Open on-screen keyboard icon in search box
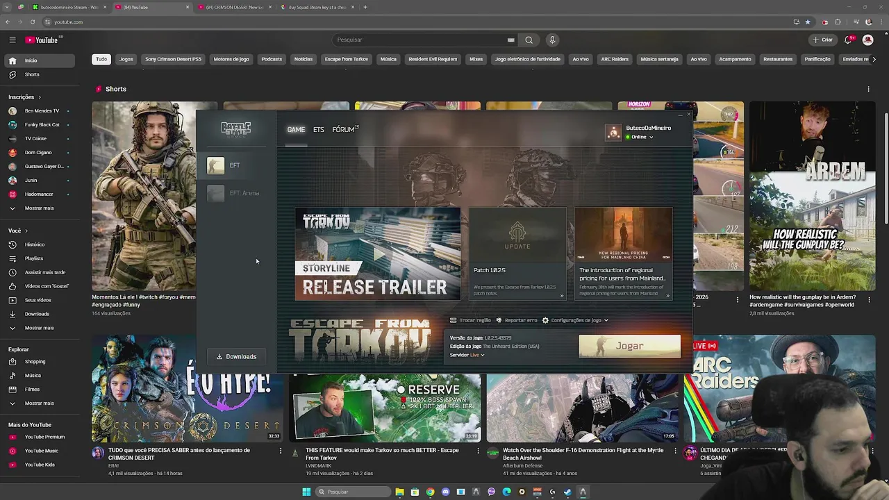The width and height of the screenshot is (889, 500). pos(510,40)
